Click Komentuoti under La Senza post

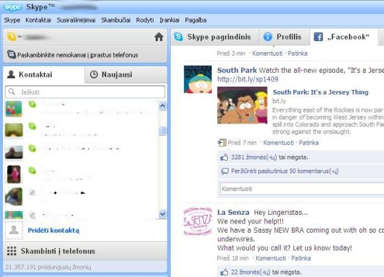click(x=271, y=258)
